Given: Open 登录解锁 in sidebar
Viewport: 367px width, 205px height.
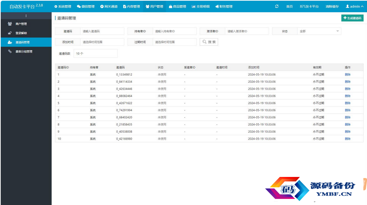Looking at the screenshot, I should (26, 33).
